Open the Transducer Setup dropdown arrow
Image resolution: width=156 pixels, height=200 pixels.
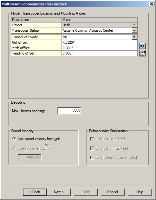click(134, 30)
